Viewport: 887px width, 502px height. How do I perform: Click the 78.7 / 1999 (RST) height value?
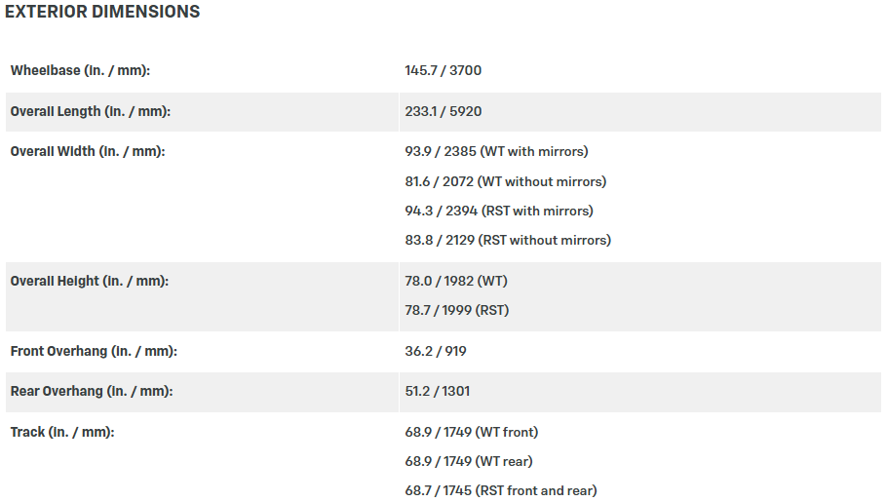457,311
